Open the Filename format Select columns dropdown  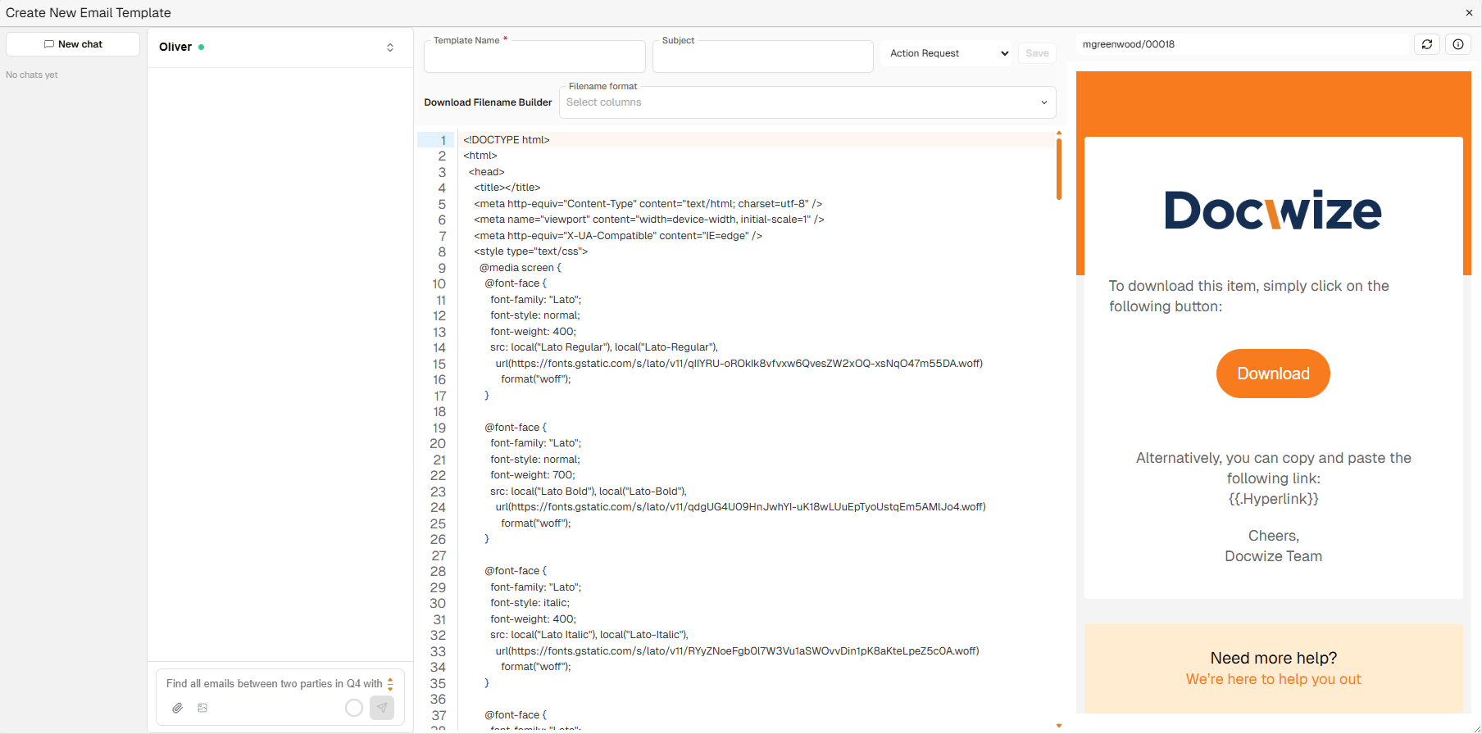coord(807,102)
